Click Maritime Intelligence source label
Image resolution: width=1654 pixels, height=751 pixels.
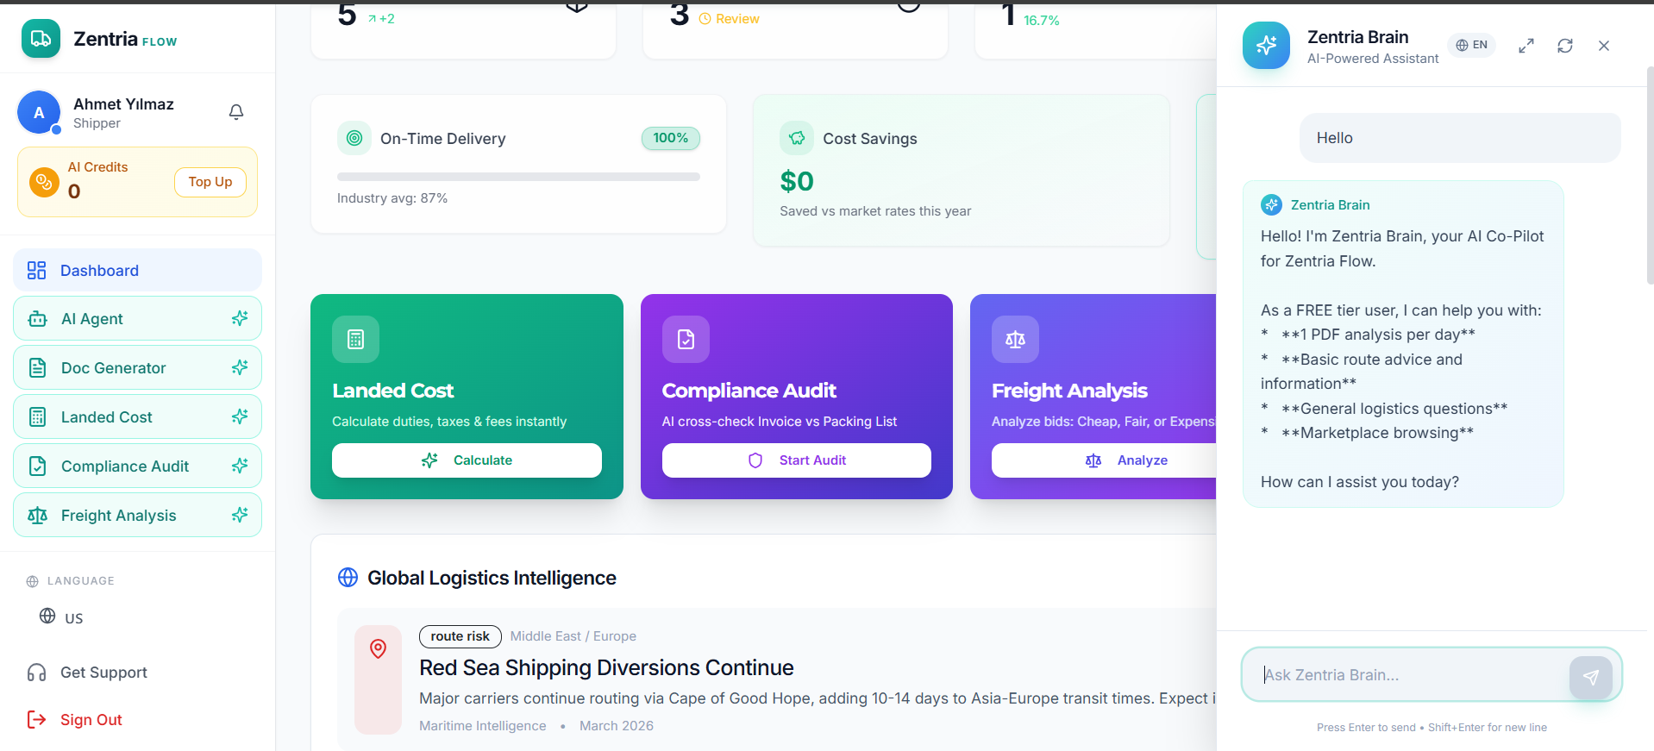[x=483, y=726]
